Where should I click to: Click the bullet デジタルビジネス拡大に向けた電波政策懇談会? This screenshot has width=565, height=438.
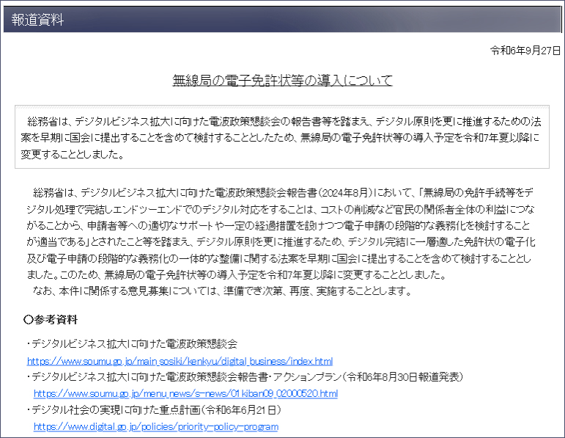pyautogui.click(x=132, y=344)
